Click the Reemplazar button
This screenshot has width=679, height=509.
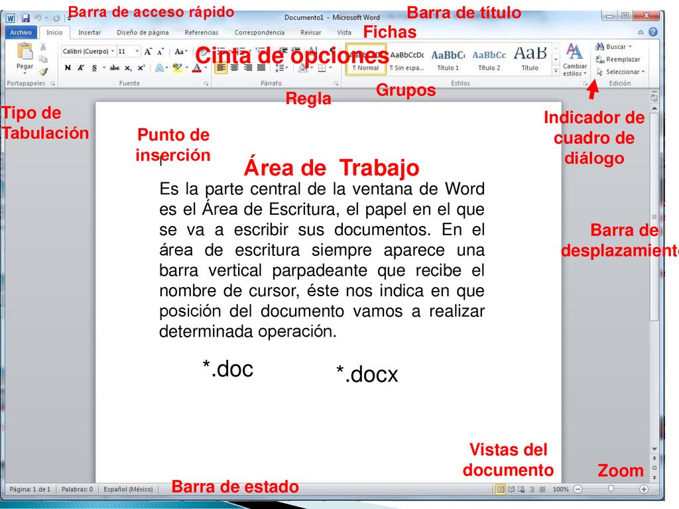(617, 59)
